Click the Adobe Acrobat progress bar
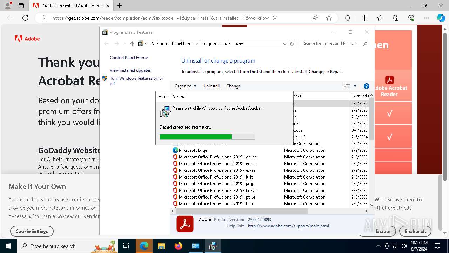449x253 pixels. click(x=207, y=137)
